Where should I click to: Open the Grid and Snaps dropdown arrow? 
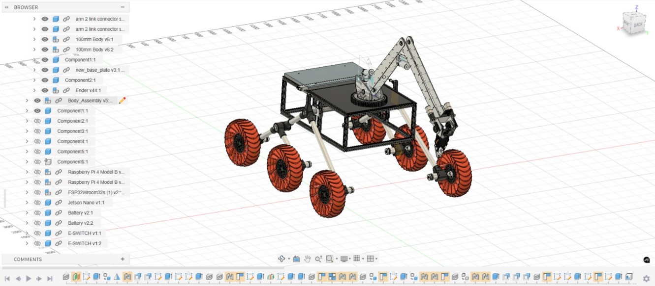click(x=363, y=259)
